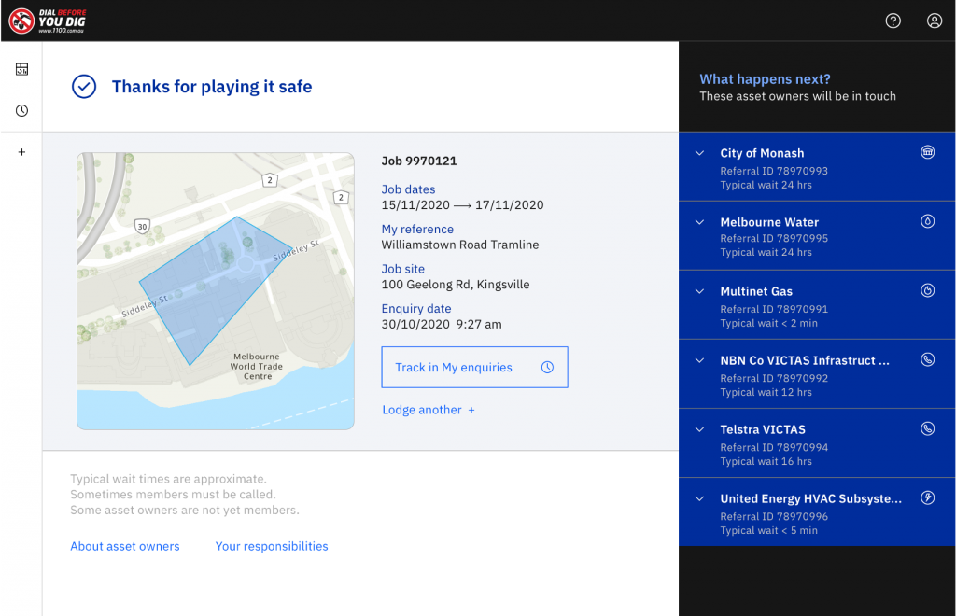This screenshot has width=956, height=616.
Task: Click the Dial Before You Dig logo
Action: (47, 20)
